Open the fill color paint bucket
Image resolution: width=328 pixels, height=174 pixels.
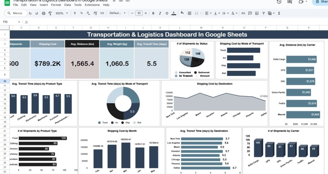[x=182, y=13]
